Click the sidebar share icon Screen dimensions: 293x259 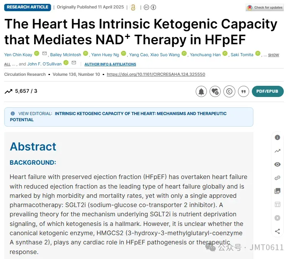click(277, 231)
